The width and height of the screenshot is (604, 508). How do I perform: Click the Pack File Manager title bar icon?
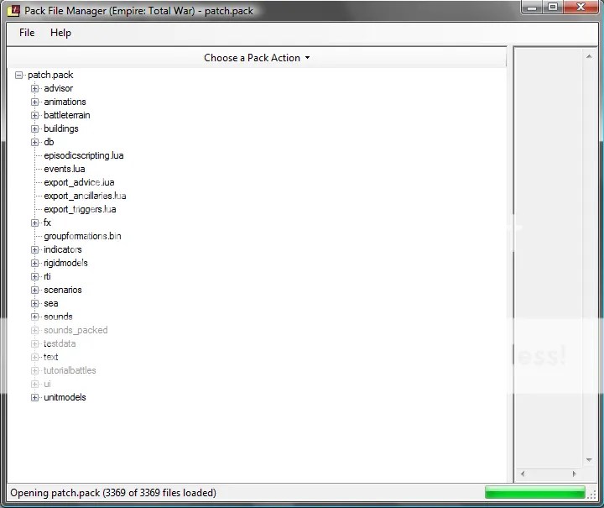click(13, 10)
